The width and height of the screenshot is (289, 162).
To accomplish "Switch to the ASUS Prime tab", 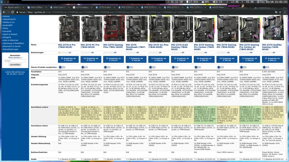I will (x=218, y=7).
